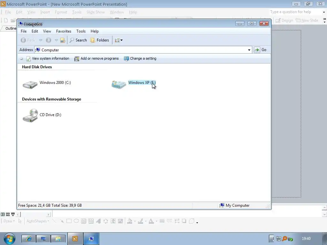Insert Diagram or Organization Chart in PowerPoint

point(105,221)
